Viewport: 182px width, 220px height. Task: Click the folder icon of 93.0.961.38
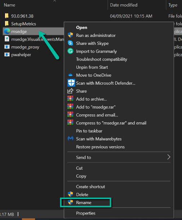7,16
